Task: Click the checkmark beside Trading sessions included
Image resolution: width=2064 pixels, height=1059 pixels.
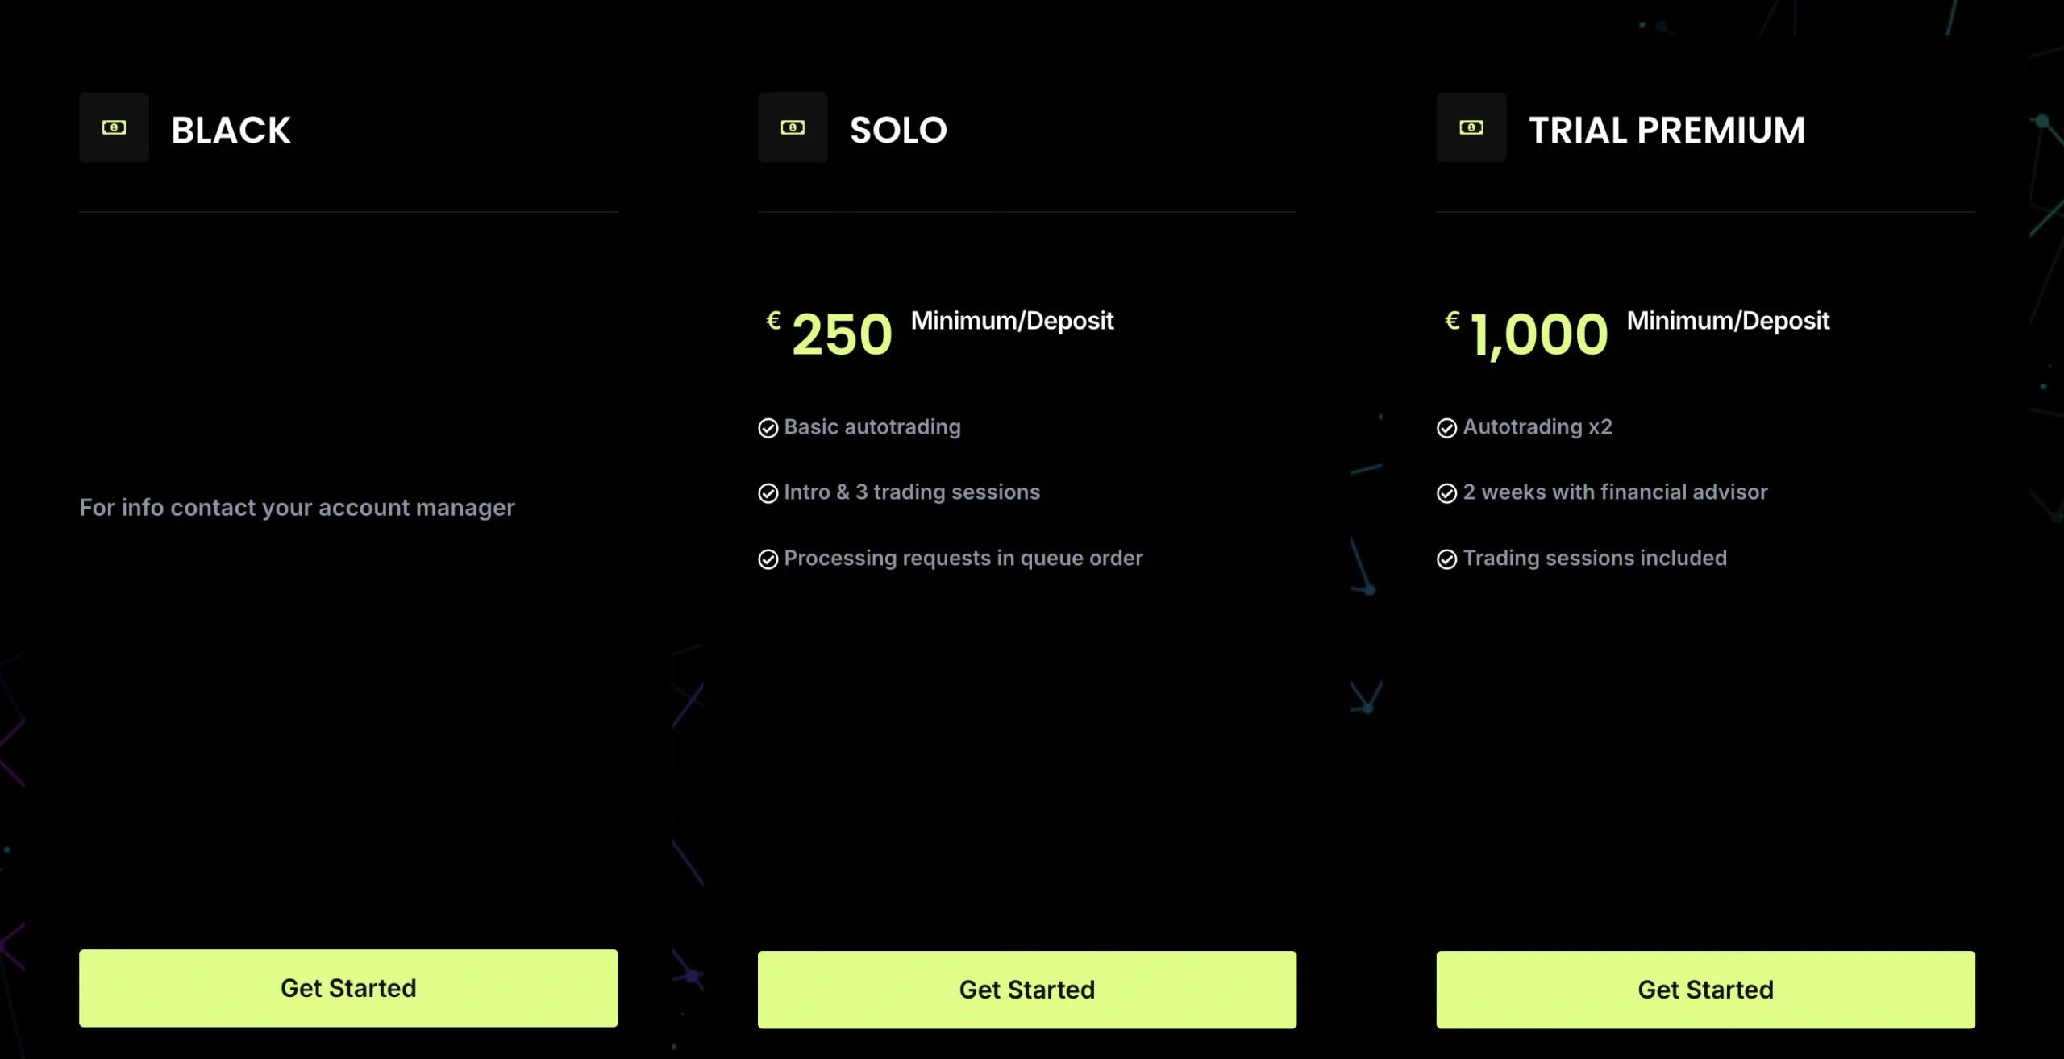Action: click(x=1447, y=559)
